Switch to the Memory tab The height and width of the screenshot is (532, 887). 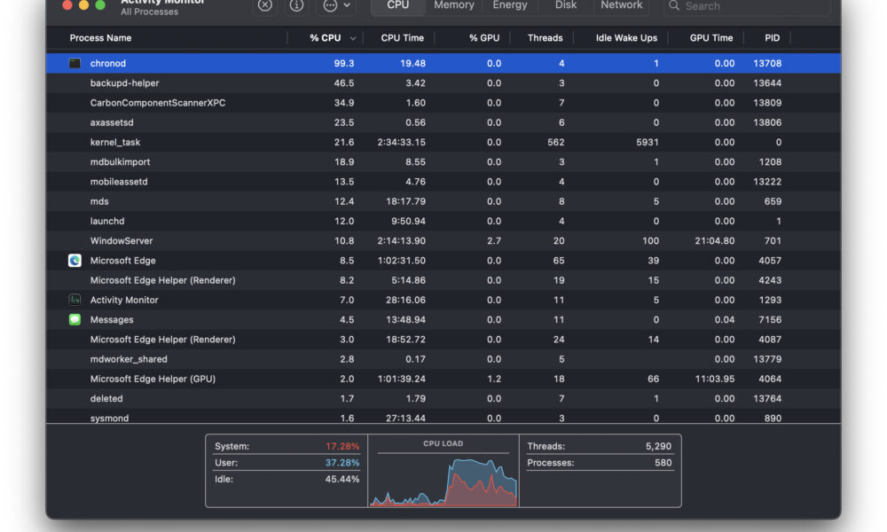coord(453,5)
